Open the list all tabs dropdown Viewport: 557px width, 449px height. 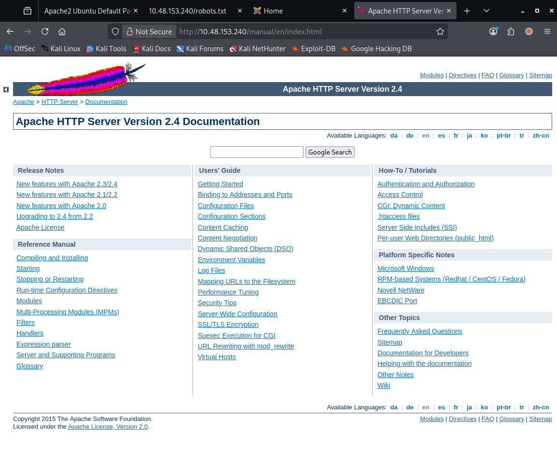[486, 11]
